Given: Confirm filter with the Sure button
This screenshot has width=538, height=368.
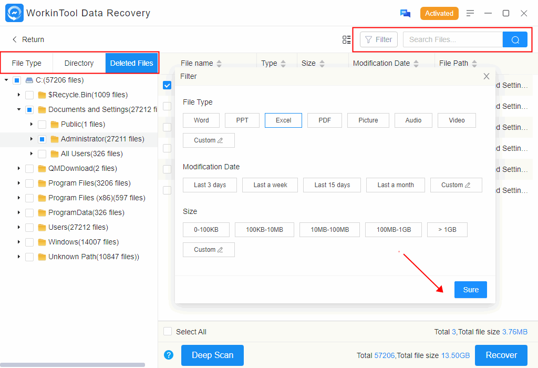Looking at the screenshot, I should (x=470, y=290).
